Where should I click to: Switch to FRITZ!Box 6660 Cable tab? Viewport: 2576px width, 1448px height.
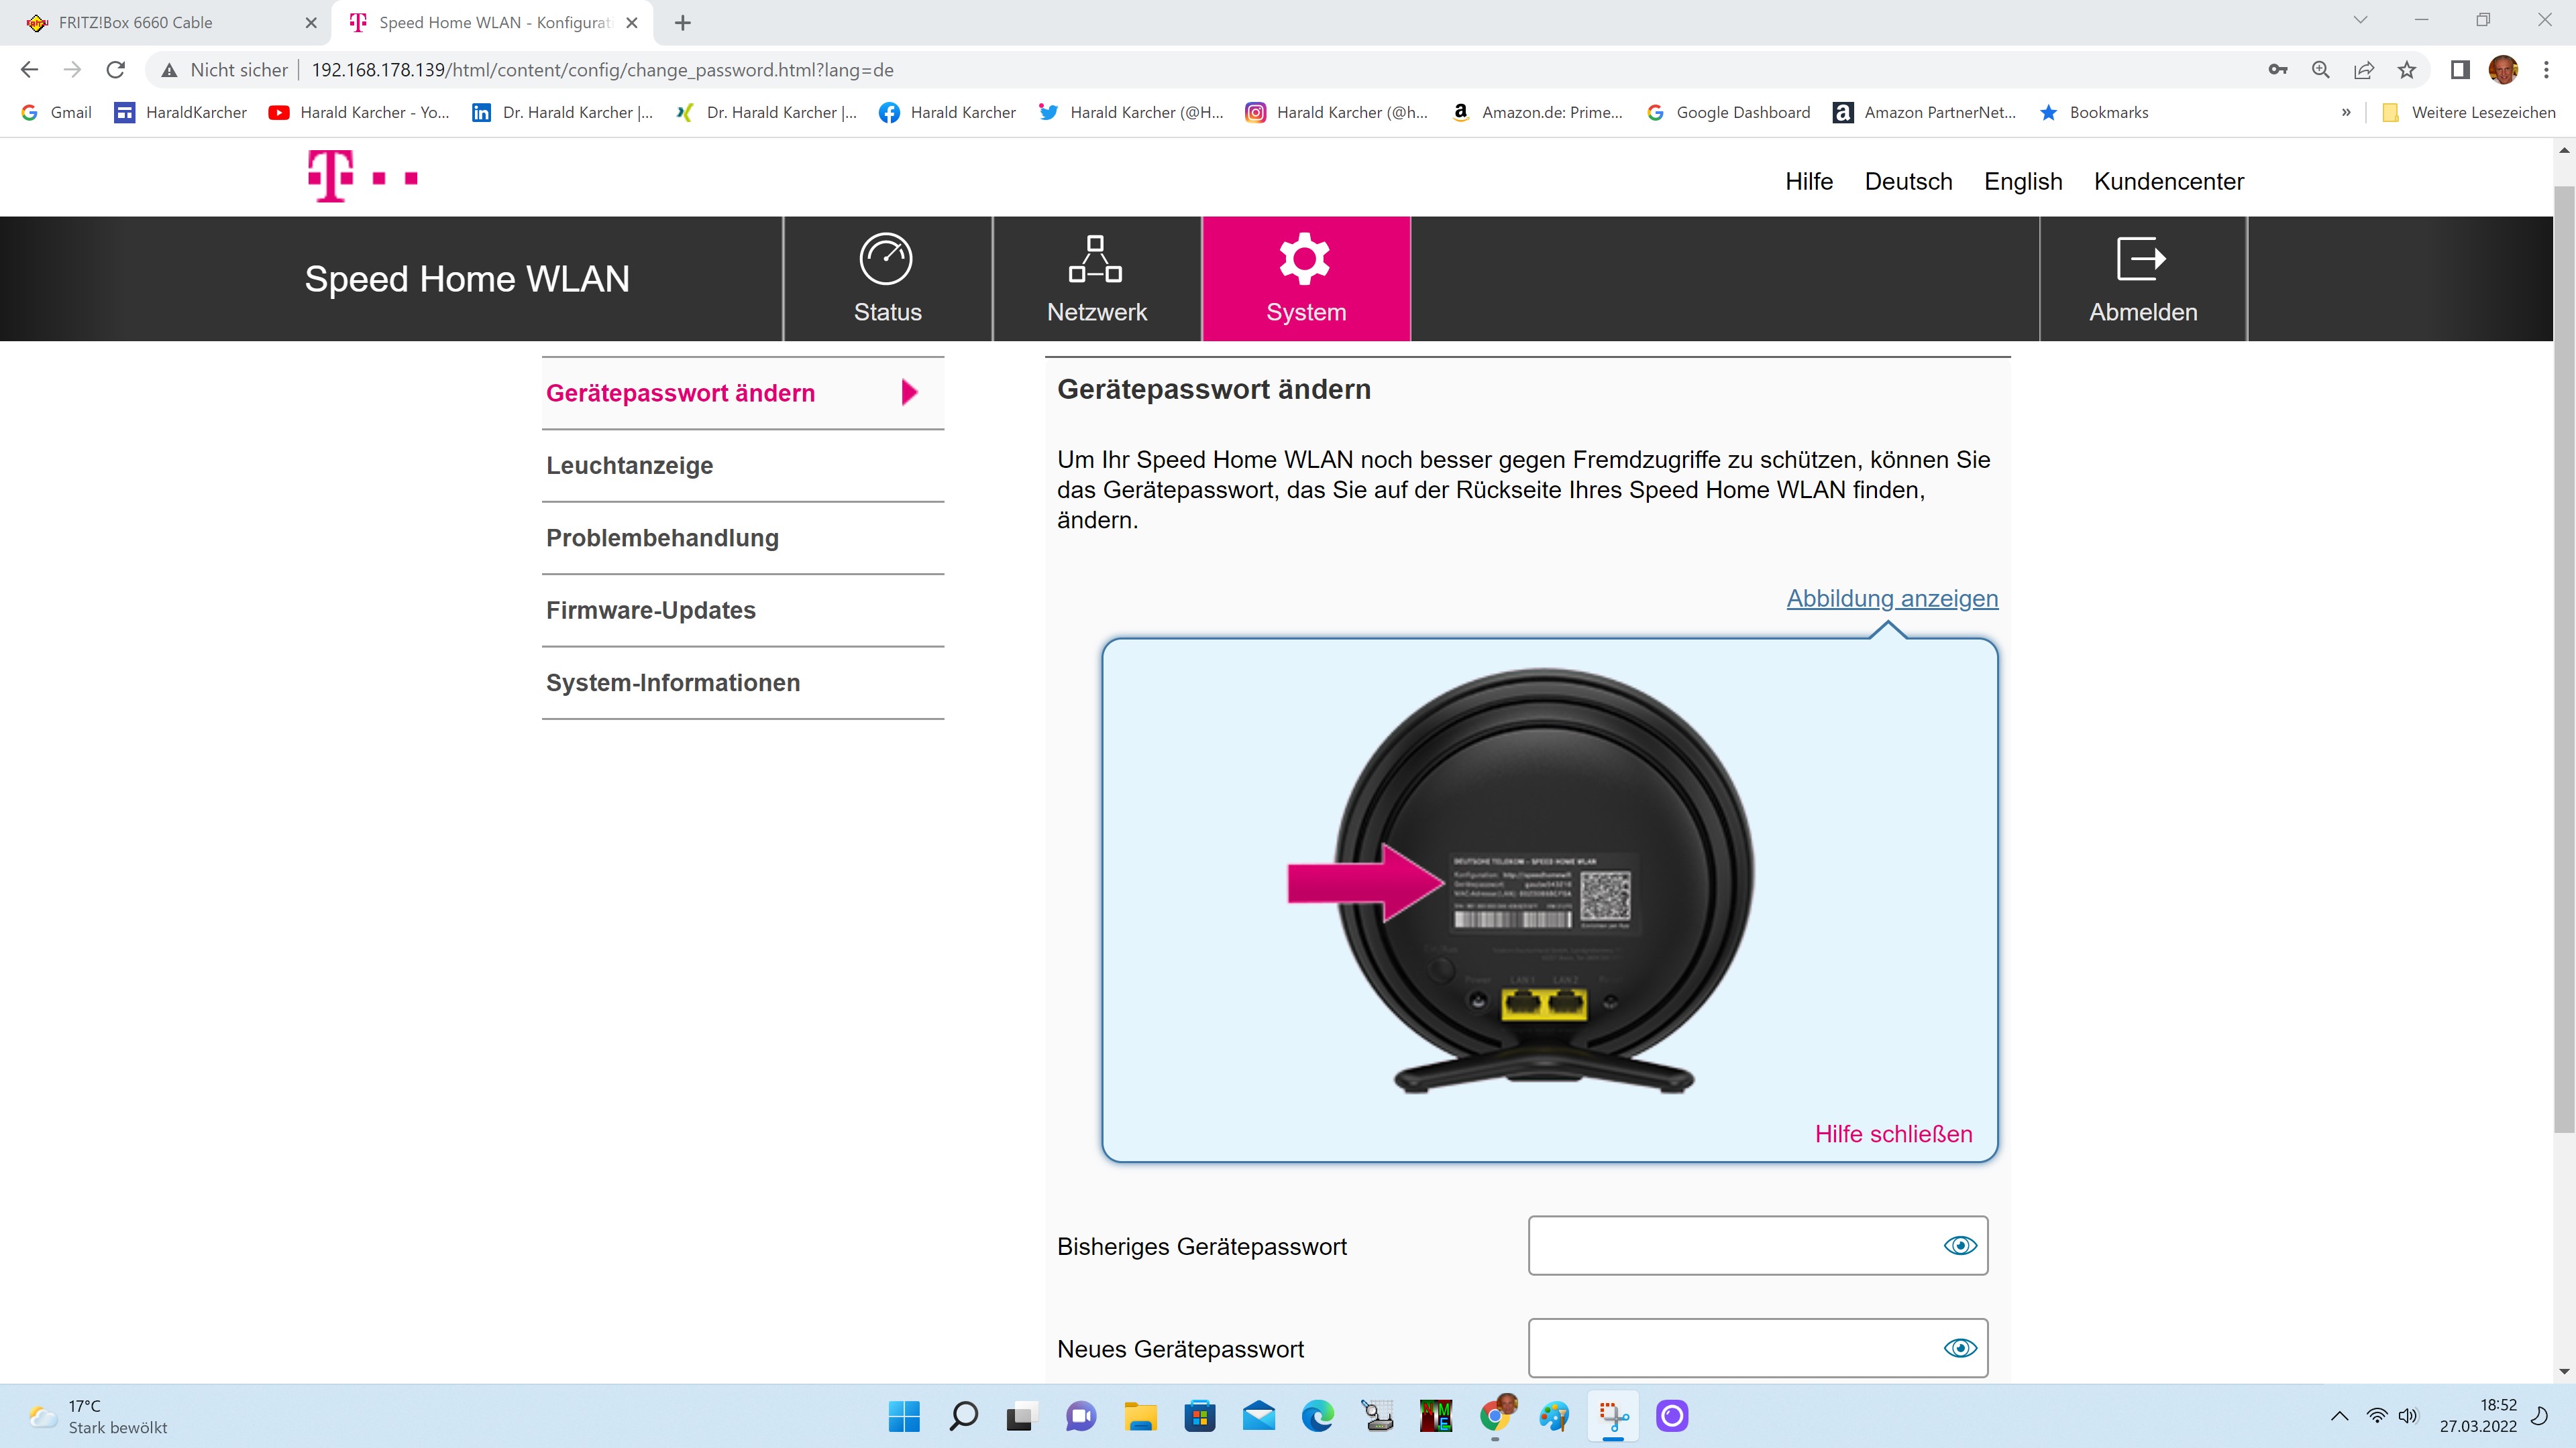point(160,22)
